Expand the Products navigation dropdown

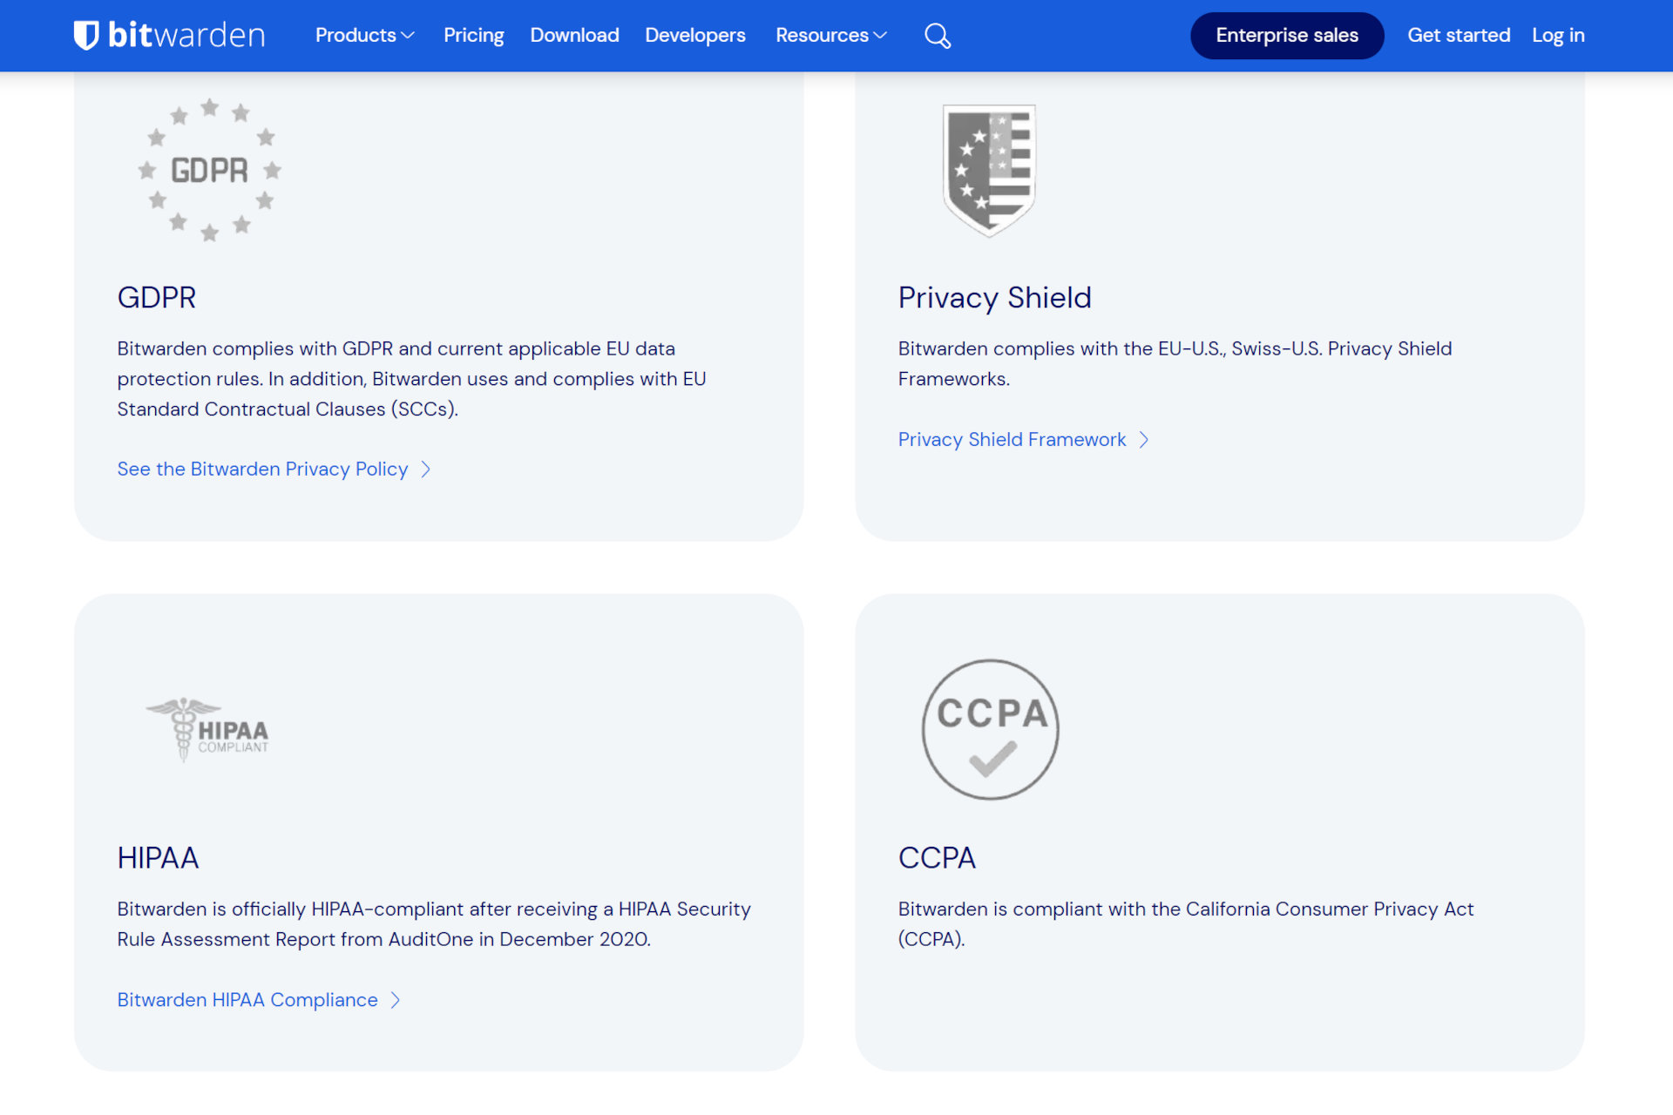pyautogui.click(x=367, y=36)
